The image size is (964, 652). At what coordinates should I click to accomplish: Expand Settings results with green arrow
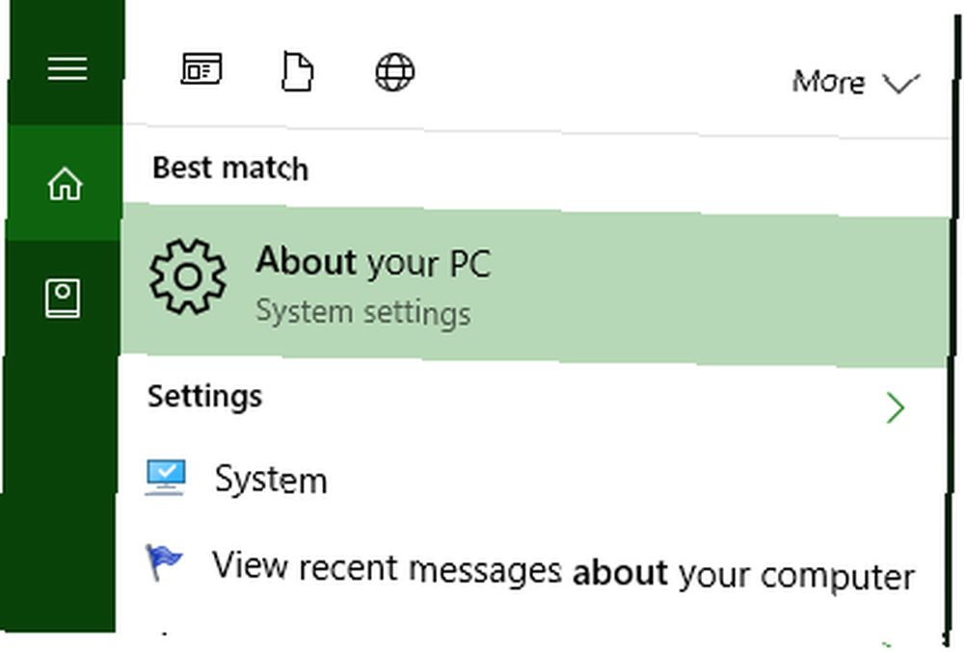896,407
